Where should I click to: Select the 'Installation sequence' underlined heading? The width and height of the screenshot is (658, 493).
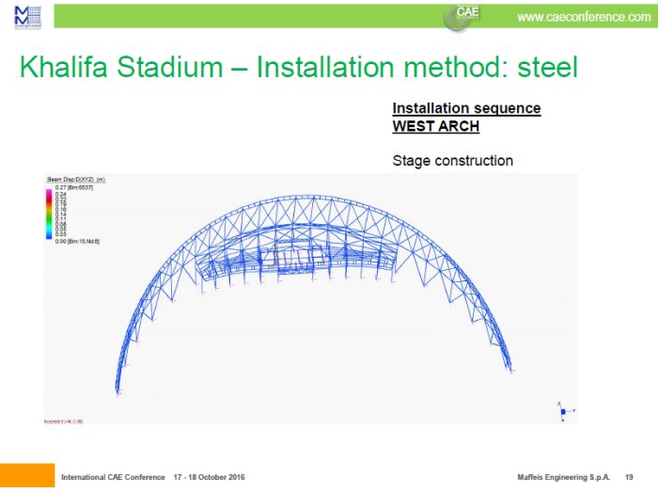(466, 108)
